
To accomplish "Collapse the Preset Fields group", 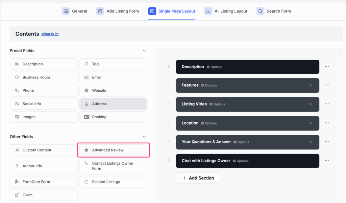I will click(144, 51).
